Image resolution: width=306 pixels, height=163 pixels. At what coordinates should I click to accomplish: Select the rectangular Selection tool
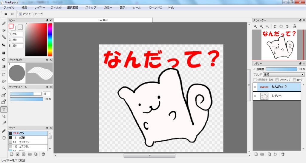4,75
